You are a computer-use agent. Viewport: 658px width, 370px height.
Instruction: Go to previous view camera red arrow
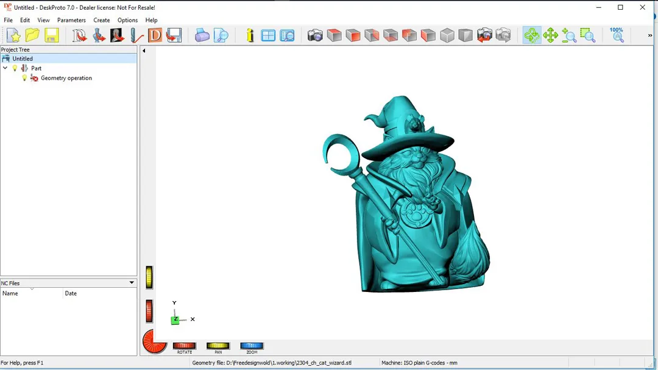(x=484, y=35)
